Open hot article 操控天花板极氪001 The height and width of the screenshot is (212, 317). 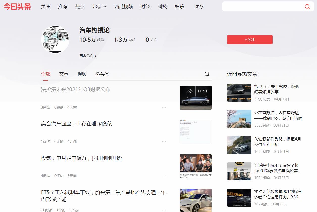pos(278,194)
